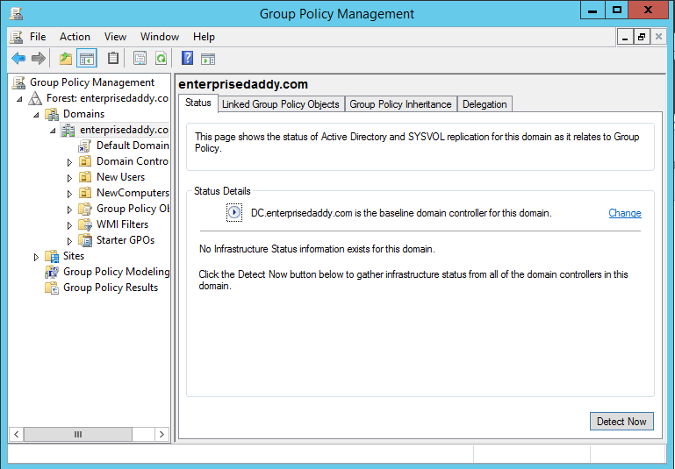Screen dimensions: 675x469
Task: Collapse the Domains tree node
Action: 37,115
